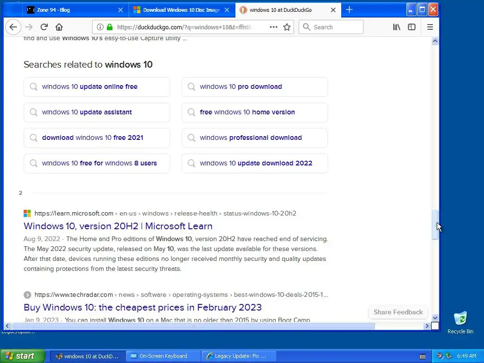
Task: Open the Recycle Bin desktop icon
Action: tap(460, 322)
